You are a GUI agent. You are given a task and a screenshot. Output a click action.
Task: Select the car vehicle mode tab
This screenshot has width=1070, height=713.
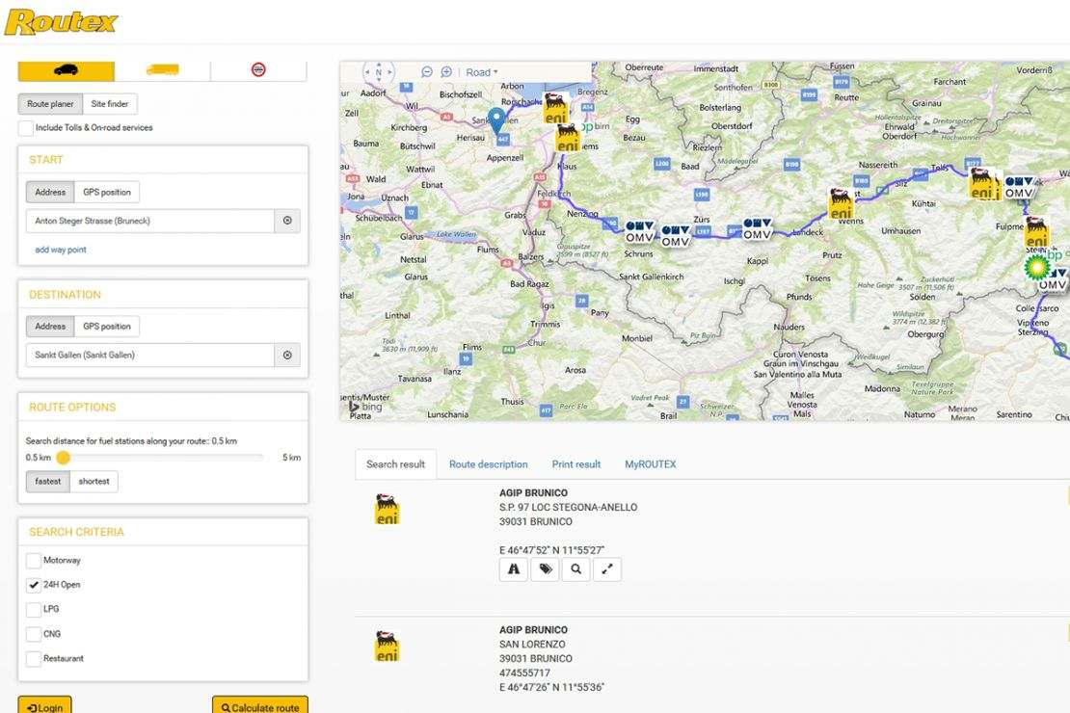pyautogui.click(x=67, y=70)
